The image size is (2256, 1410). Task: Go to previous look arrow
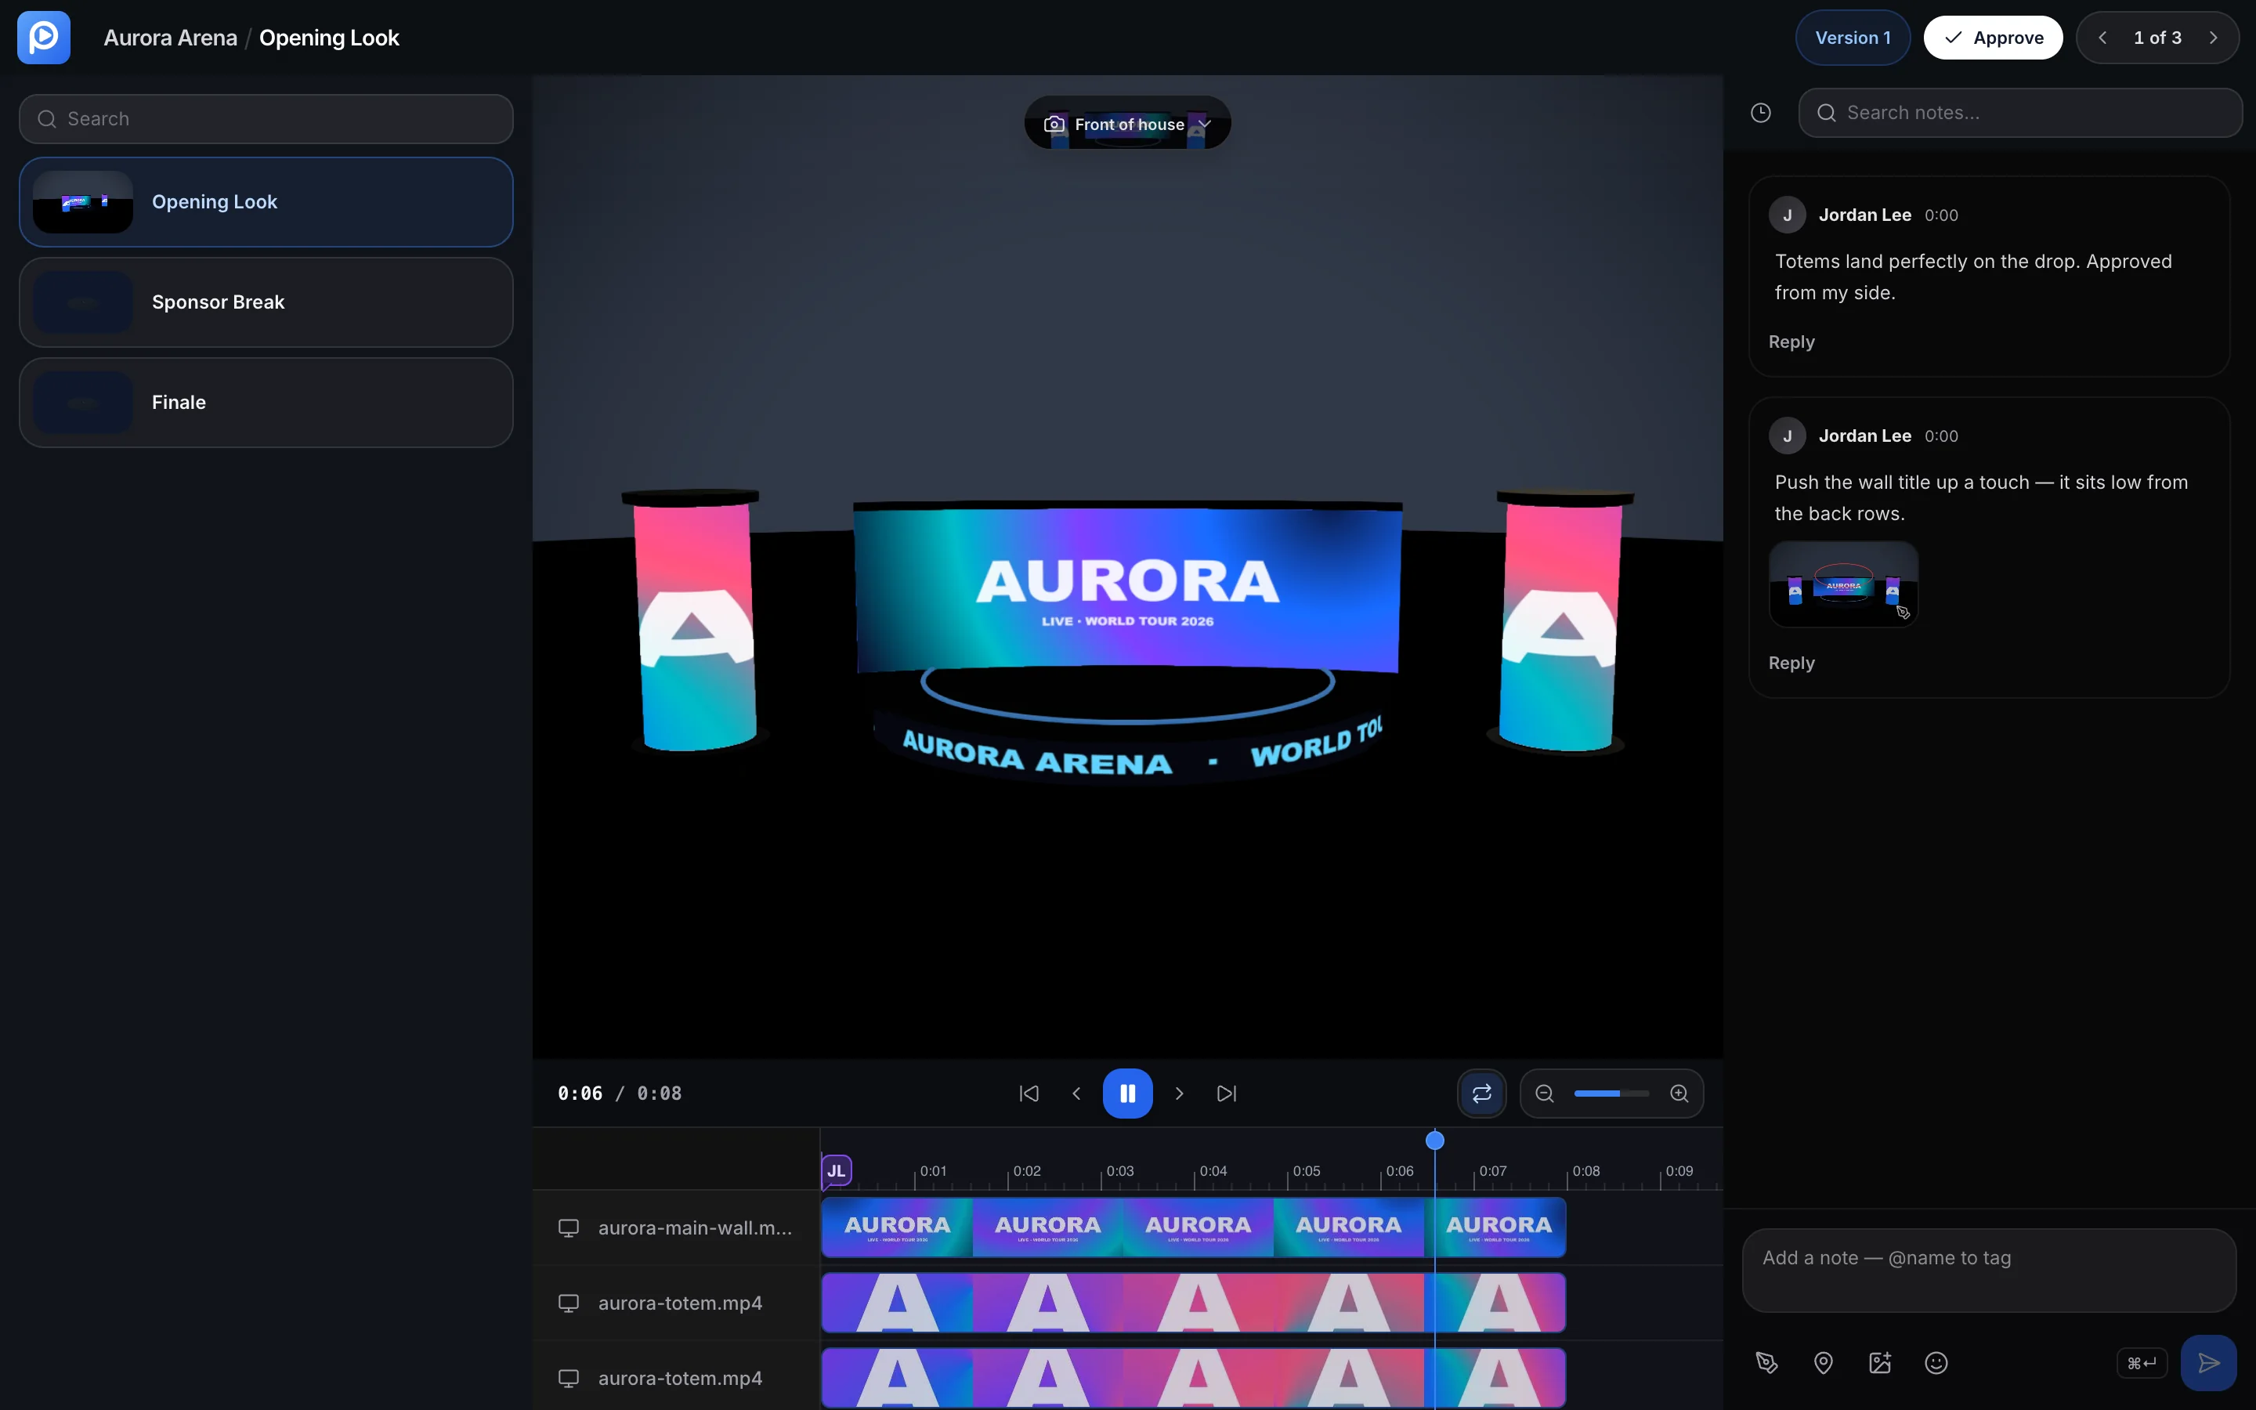[2103, 38]
